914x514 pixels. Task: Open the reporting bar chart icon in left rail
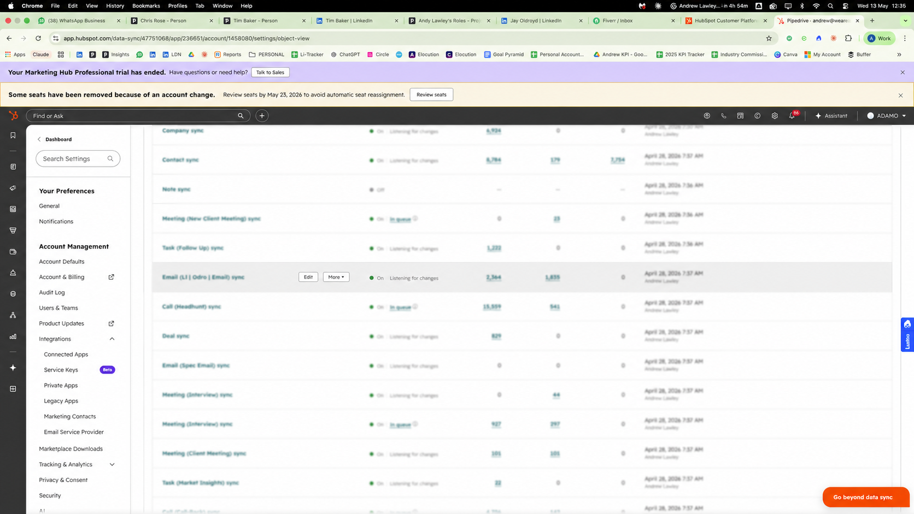point(13,336)
